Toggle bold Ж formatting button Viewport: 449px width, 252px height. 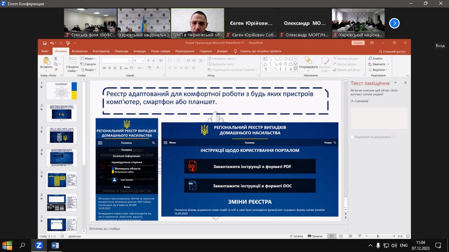pos(104,68)
